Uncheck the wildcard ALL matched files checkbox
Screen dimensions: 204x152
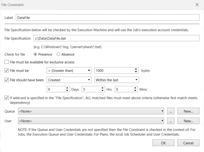(x=7, y=98)
